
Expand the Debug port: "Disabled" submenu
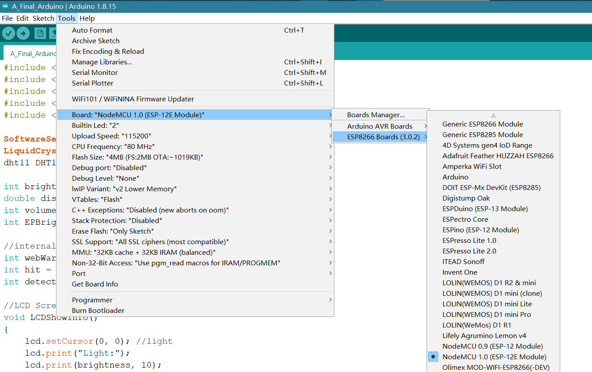coord(195,168)
